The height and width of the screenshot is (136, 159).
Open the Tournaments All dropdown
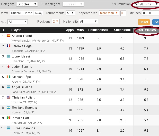(70, 13)
